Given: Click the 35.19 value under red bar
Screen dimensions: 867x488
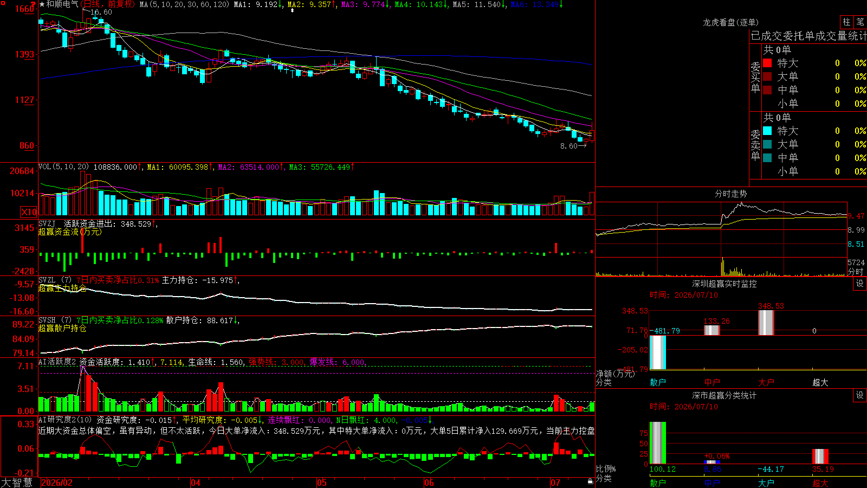Looking at the screenshot, I should point(823,469).
